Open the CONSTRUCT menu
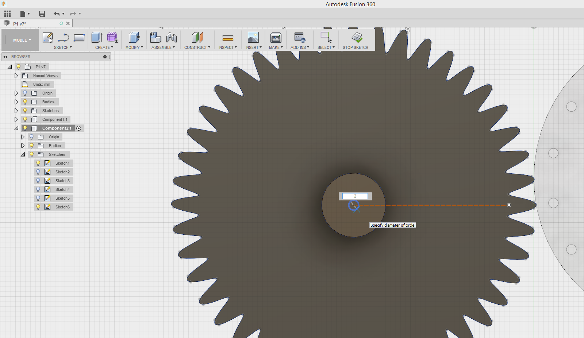This screenshot has width=584, height=338. click(197, 47)
